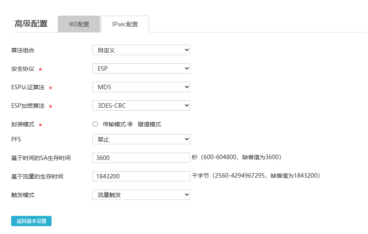Select the 隧道模式 radio button

(x=130, y=124)
